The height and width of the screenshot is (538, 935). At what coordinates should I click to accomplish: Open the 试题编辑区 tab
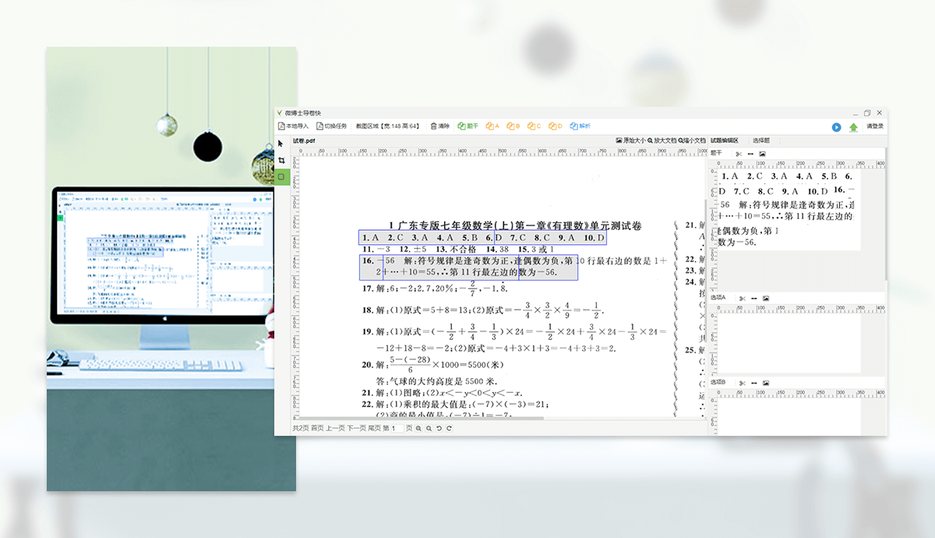pyautogui.click(x=724, y=140)
